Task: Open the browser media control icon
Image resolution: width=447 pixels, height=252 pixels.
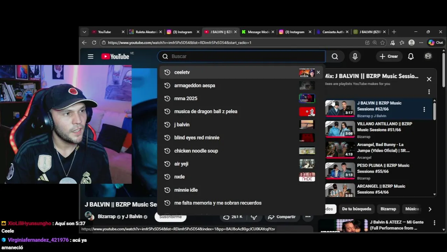Action: tap(392, 42)
